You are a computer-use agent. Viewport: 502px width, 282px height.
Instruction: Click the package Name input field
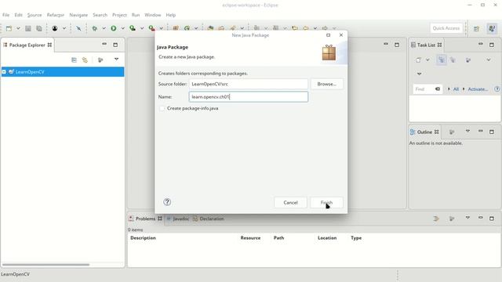pos(249,97)
